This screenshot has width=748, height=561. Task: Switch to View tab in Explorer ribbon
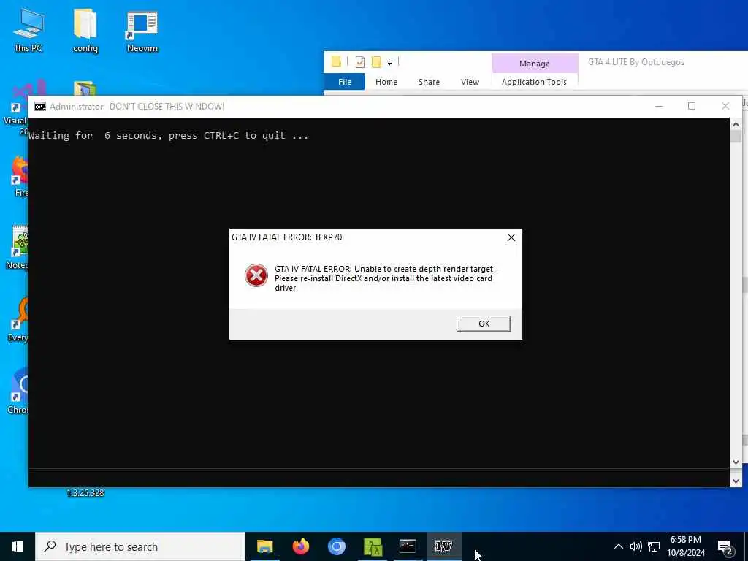pyautogui.click(x=470, y=82)
